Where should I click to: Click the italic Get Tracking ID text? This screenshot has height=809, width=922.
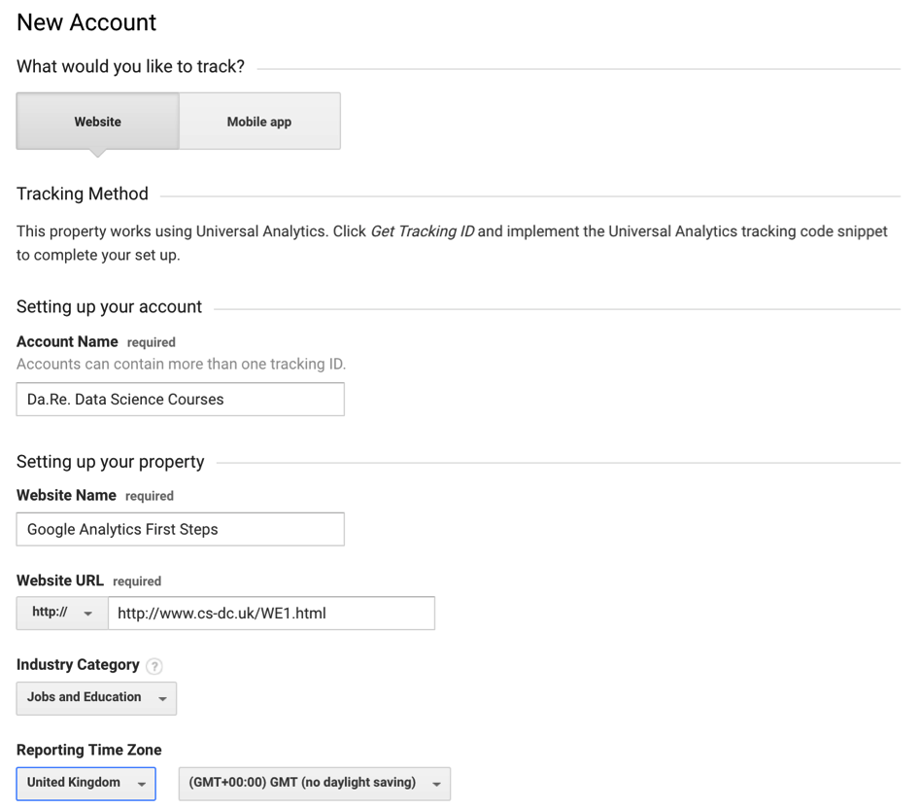[x=422, y=232]
